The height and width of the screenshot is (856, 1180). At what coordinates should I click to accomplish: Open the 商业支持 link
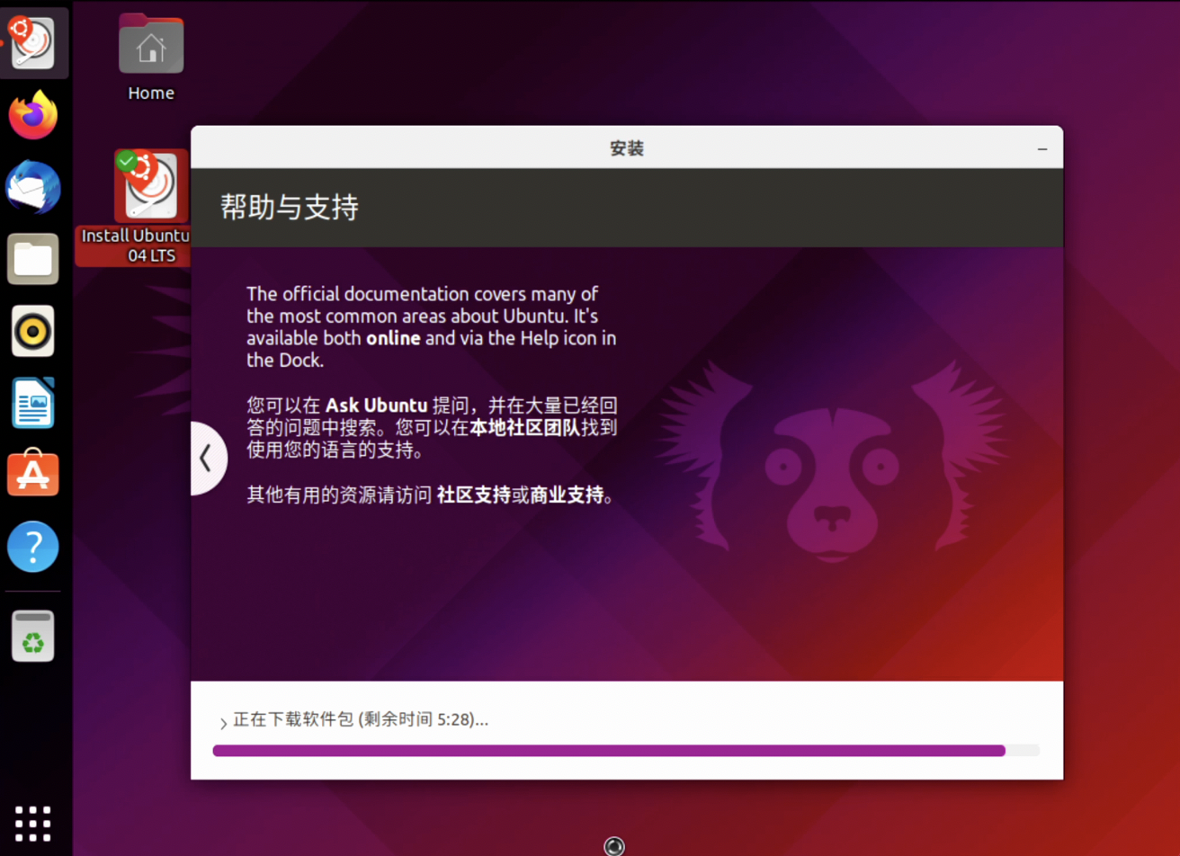coord(568,495)
